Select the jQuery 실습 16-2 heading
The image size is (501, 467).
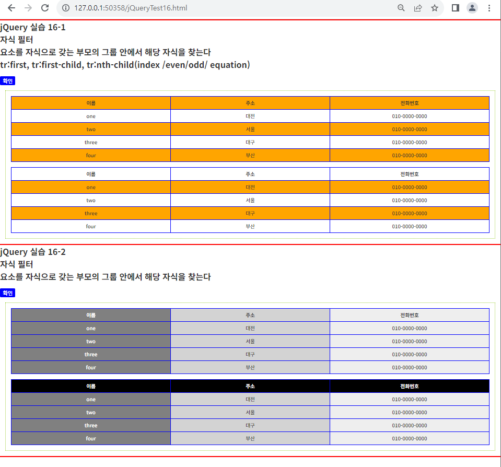pyautogui.click(x=33, y=252)
